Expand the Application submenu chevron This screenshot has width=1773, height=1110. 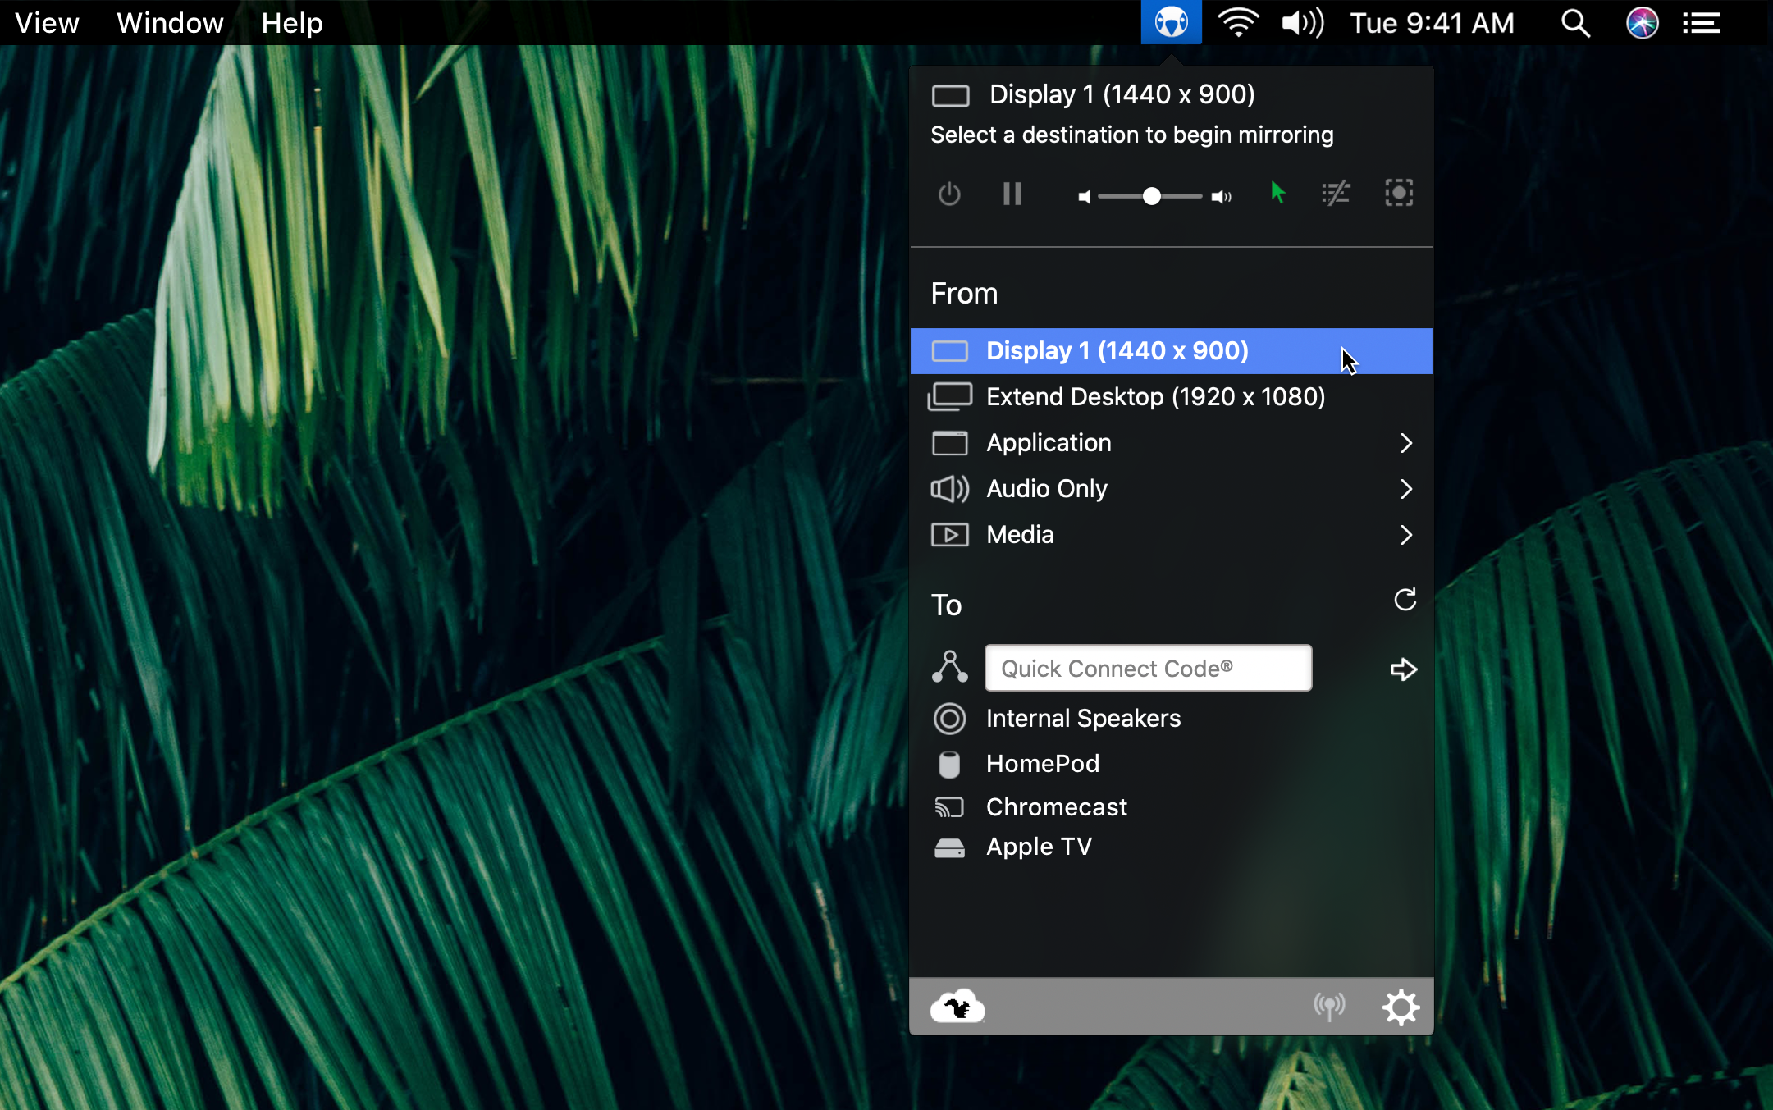1406,443
